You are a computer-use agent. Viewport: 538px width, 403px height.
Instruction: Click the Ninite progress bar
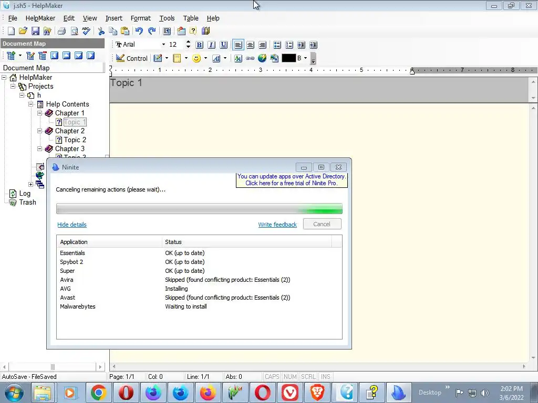[x=199, y=209]
